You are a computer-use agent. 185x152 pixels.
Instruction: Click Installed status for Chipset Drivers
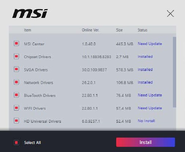[145, 57]
